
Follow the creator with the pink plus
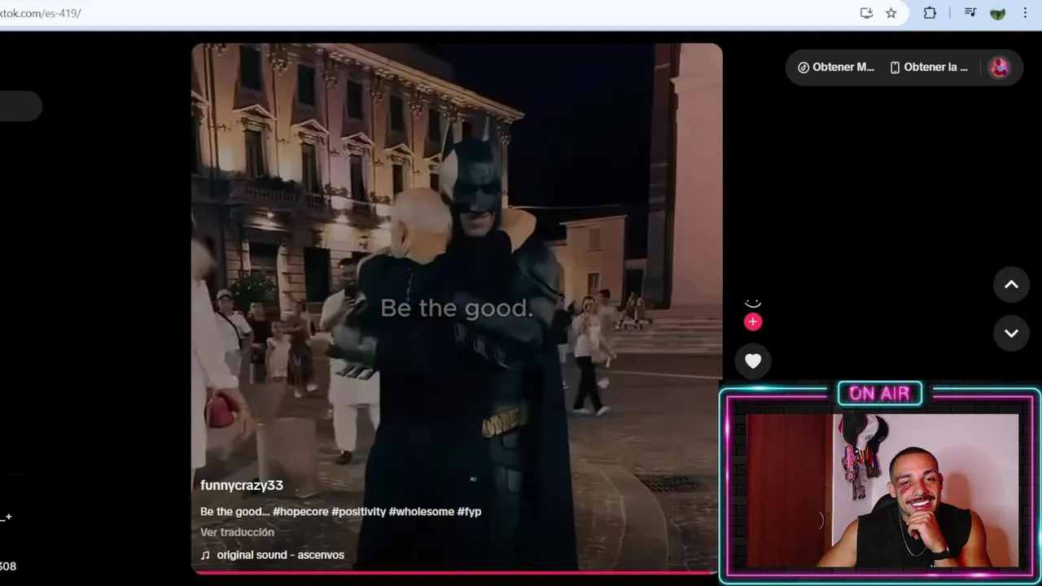(x=753, y=322)
